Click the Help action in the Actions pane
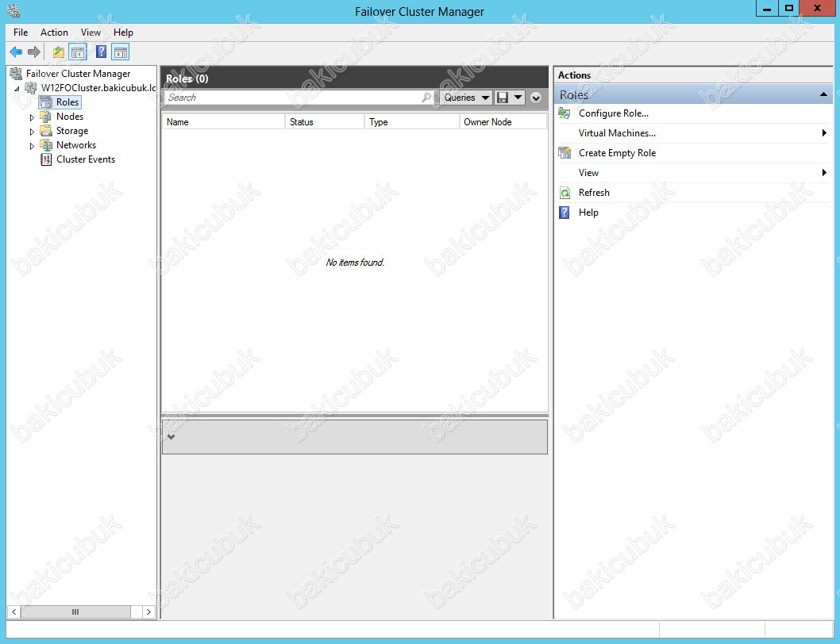 (x=588, y=213)
